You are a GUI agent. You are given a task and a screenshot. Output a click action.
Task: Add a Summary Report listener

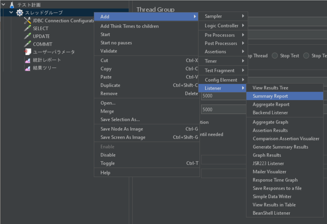click(x=285, y=96)
